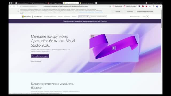Click the site protection info icon in address bar

21,6
